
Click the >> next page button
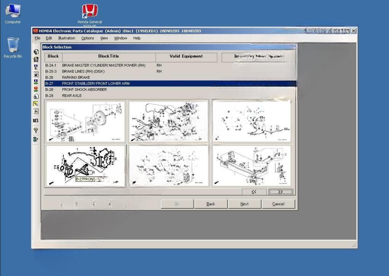[x=280, y=192]
